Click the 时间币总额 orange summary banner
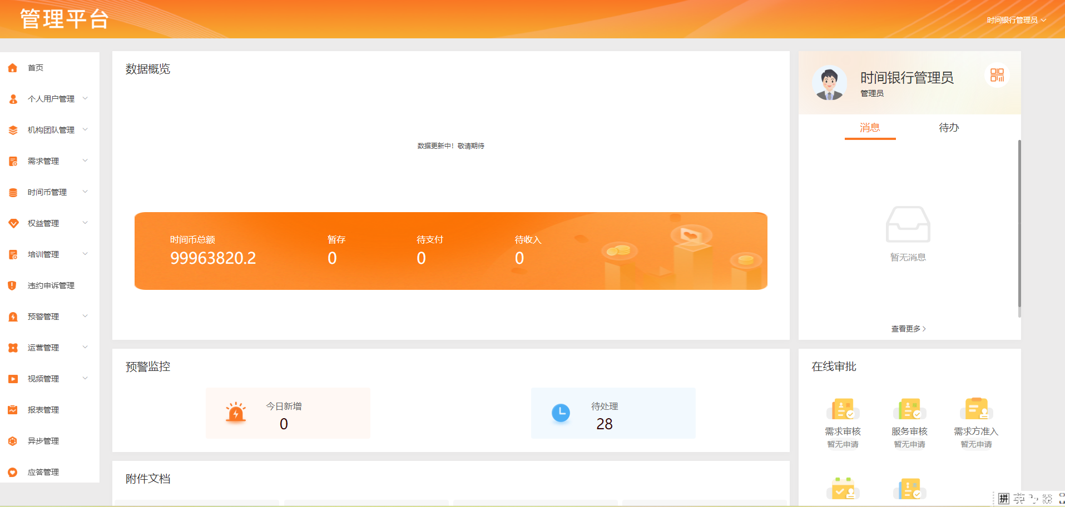The height and width of the screenshot is (507, 1065). click(x=450, y=251)
